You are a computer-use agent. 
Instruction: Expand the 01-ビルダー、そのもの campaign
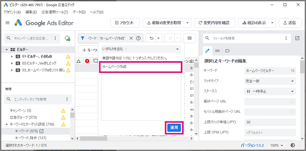point(12,57)
